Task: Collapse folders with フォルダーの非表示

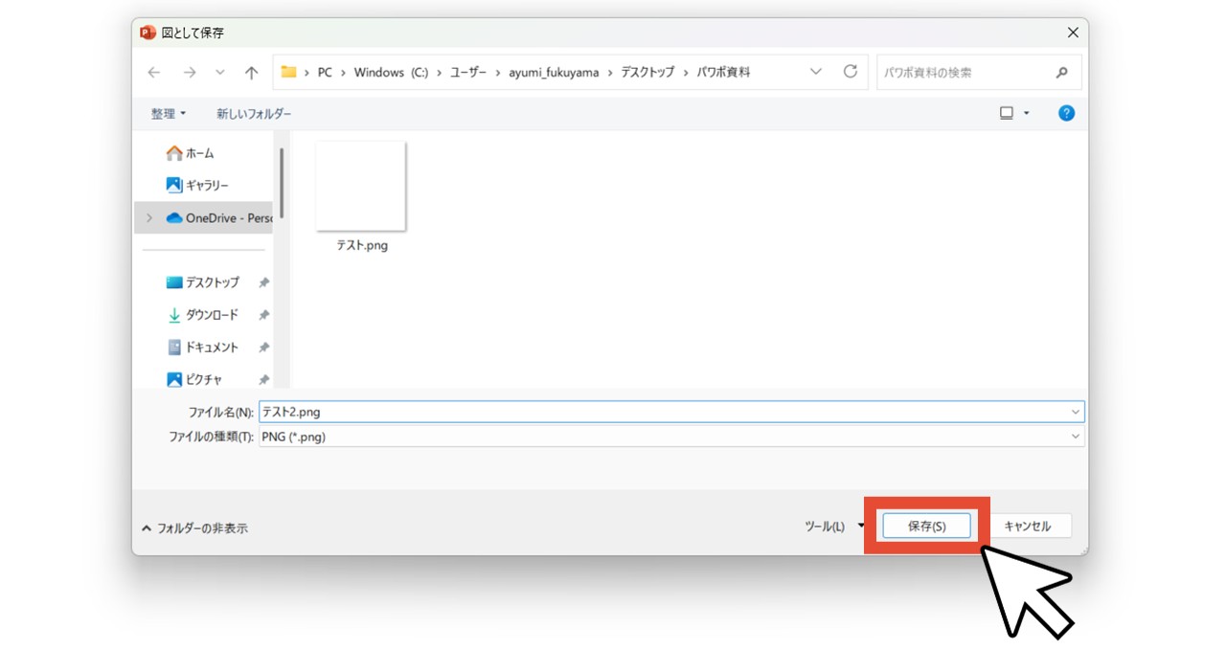Action: pos(195,528)
